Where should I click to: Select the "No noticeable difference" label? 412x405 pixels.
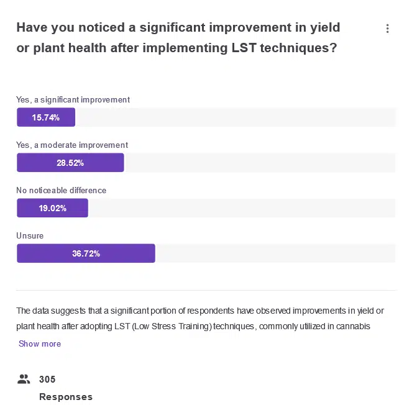61,190
